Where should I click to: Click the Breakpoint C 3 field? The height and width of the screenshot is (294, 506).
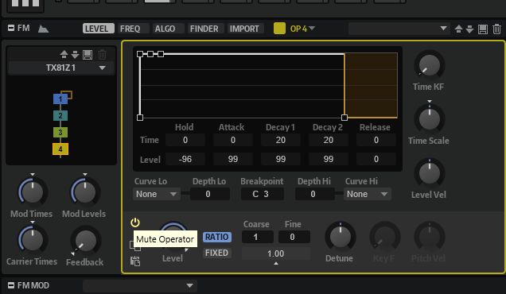262,194
